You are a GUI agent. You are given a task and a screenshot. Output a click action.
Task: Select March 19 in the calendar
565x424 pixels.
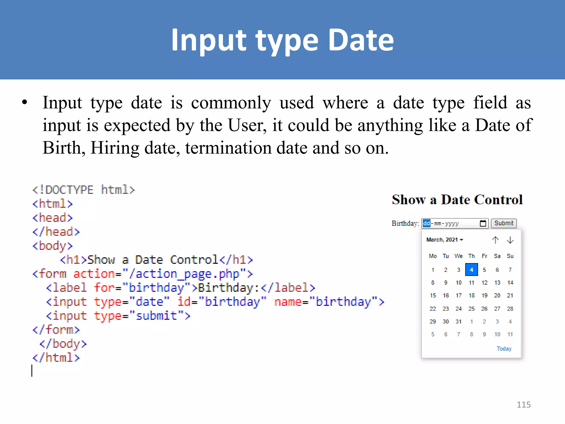(x=484, y=296)
